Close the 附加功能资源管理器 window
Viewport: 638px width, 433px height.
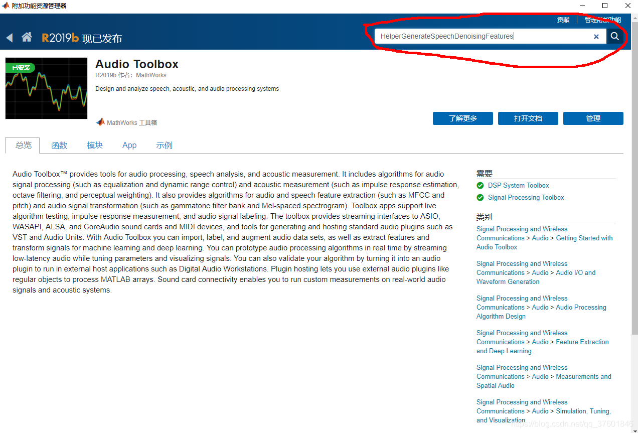click(x=627, y=6)
